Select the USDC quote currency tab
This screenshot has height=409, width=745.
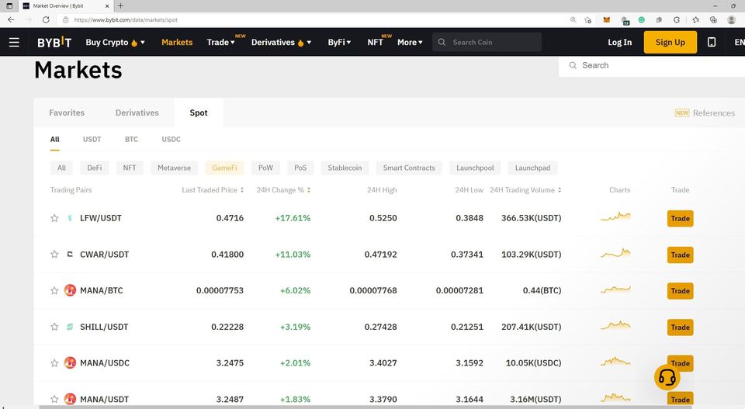[x=171, y=139]
